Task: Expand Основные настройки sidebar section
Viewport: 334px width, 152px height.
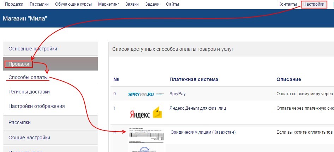Action: pos(50,49)
